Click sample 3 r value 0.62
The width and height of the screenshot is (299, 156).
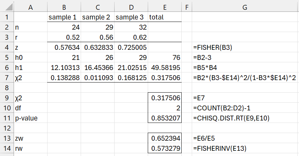tap(131, 37)
